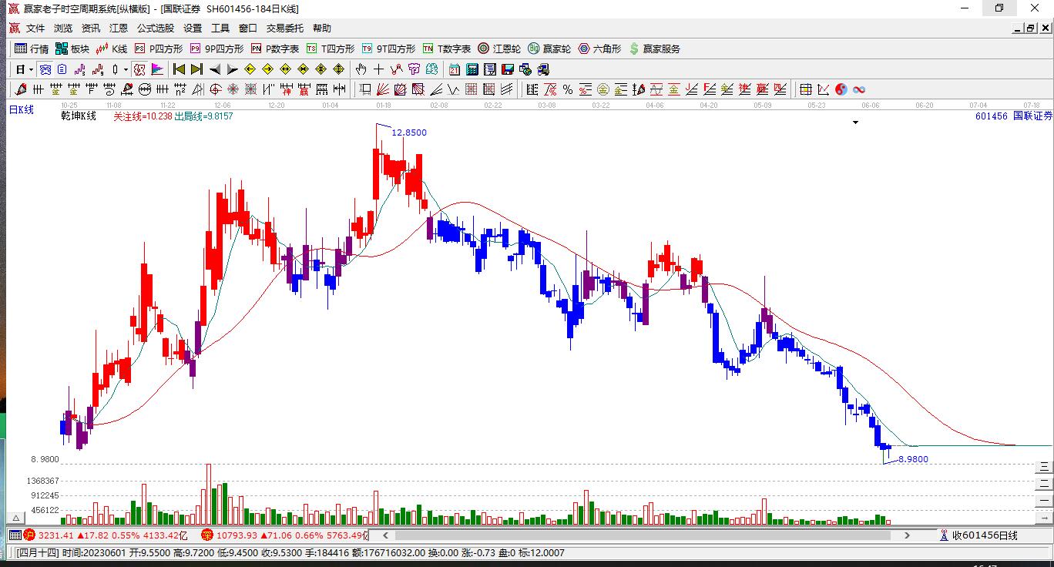Open the 9P四方形 view
The height and width of the screenshot is (567, 1054).
point(217,49)
